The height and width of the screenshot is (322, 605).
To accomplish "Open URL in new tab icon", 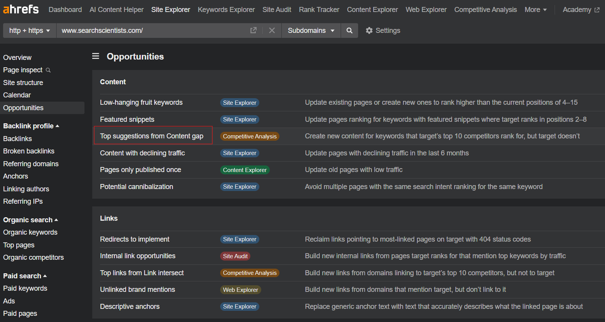I will (x=253, y=30).
